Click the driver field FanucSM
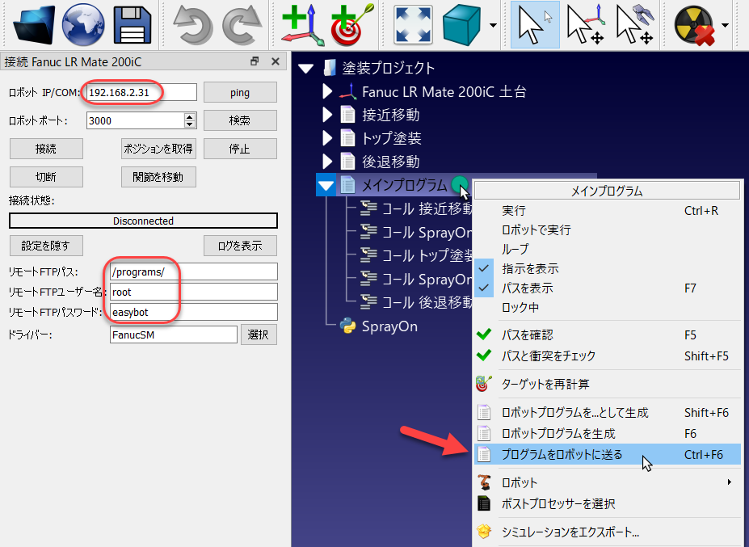The height and width of the screenshot is (547, 749). pyautogui.click(x=174, y=335)
